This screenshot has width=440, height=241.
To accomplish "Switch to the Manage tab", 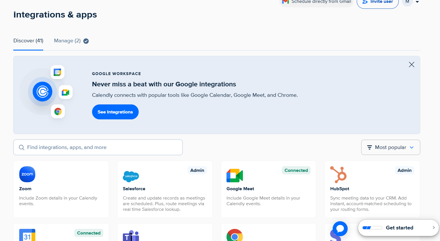I will coord(67,41).
